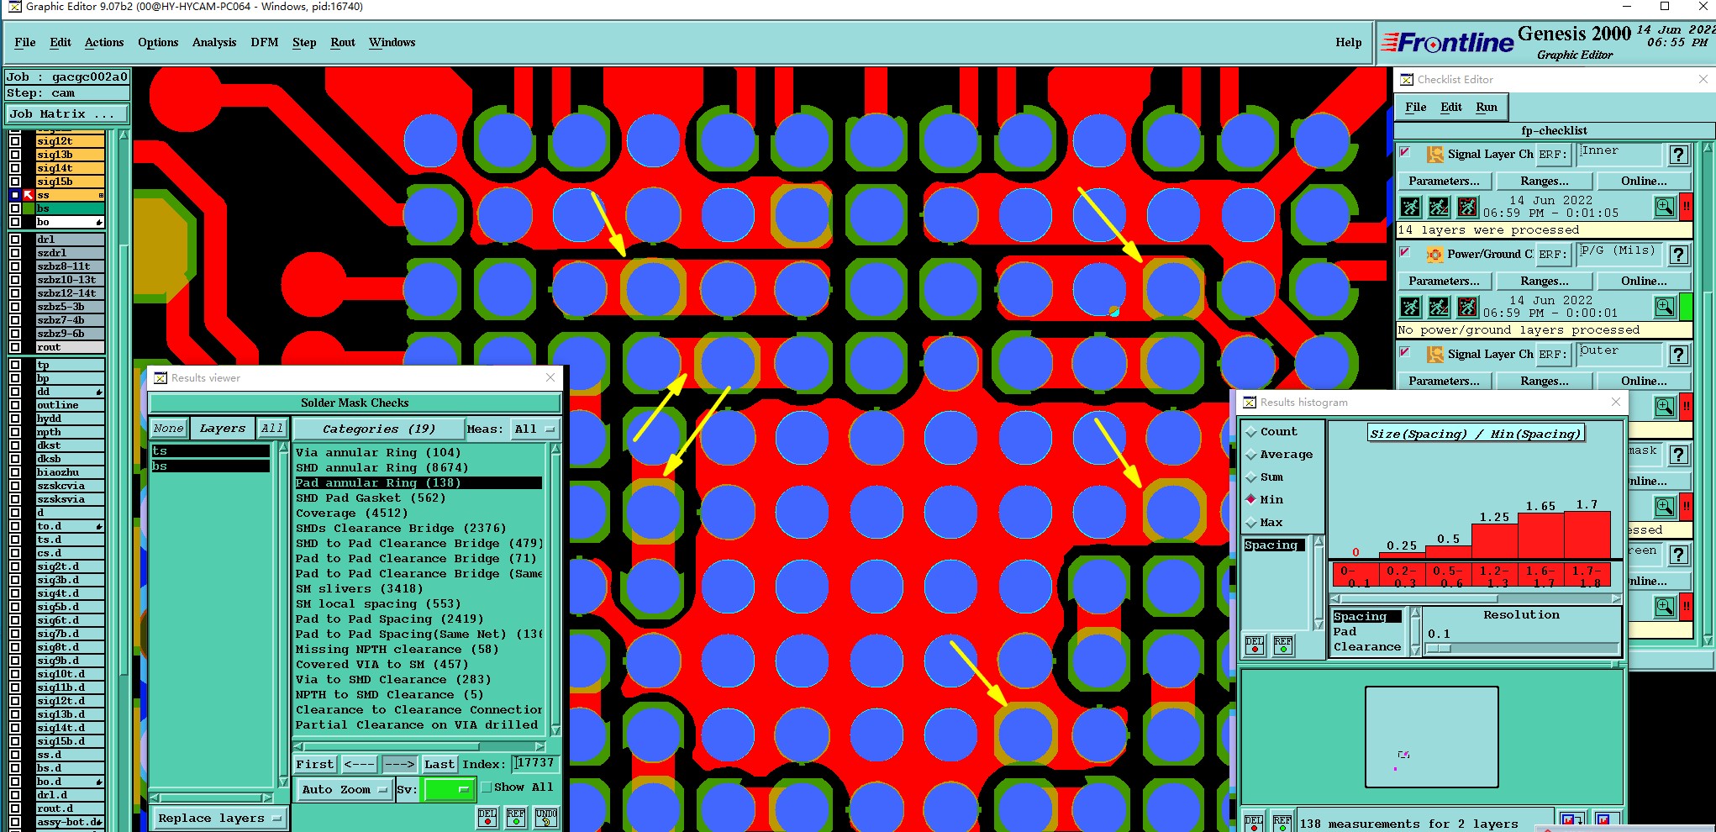Click the 1.6-1.7 histogram range swatch
The height and width of the screenshot is (832, 1716).
(x=1540, y=576)
